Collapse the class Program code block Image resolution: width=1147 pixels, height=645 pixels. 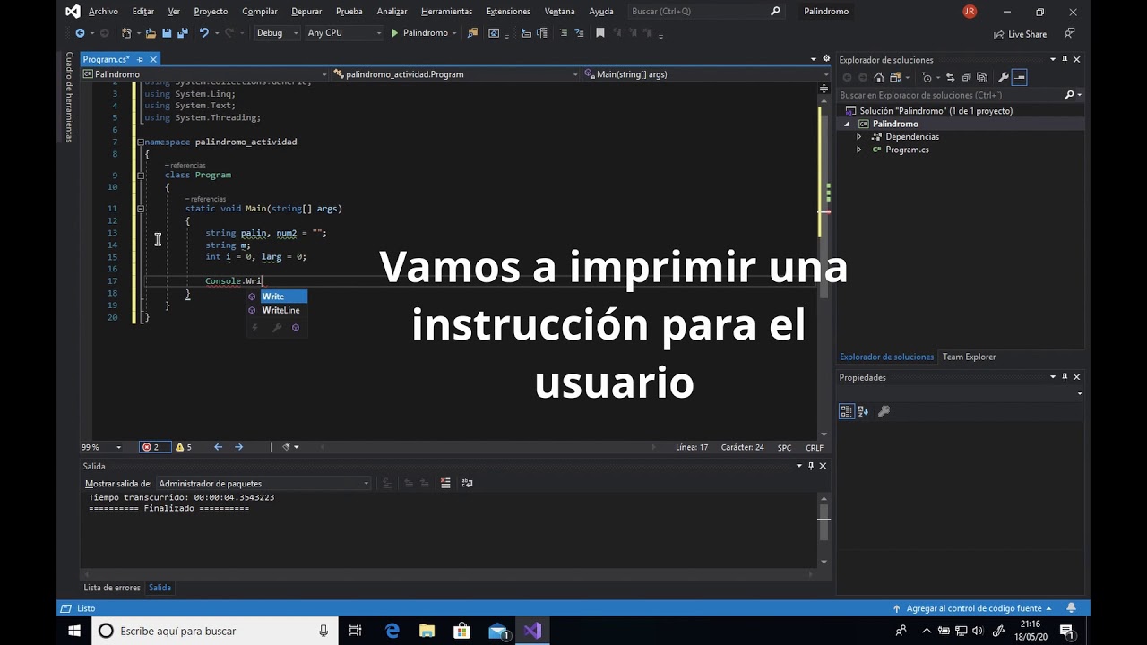[x=141, y=176]
